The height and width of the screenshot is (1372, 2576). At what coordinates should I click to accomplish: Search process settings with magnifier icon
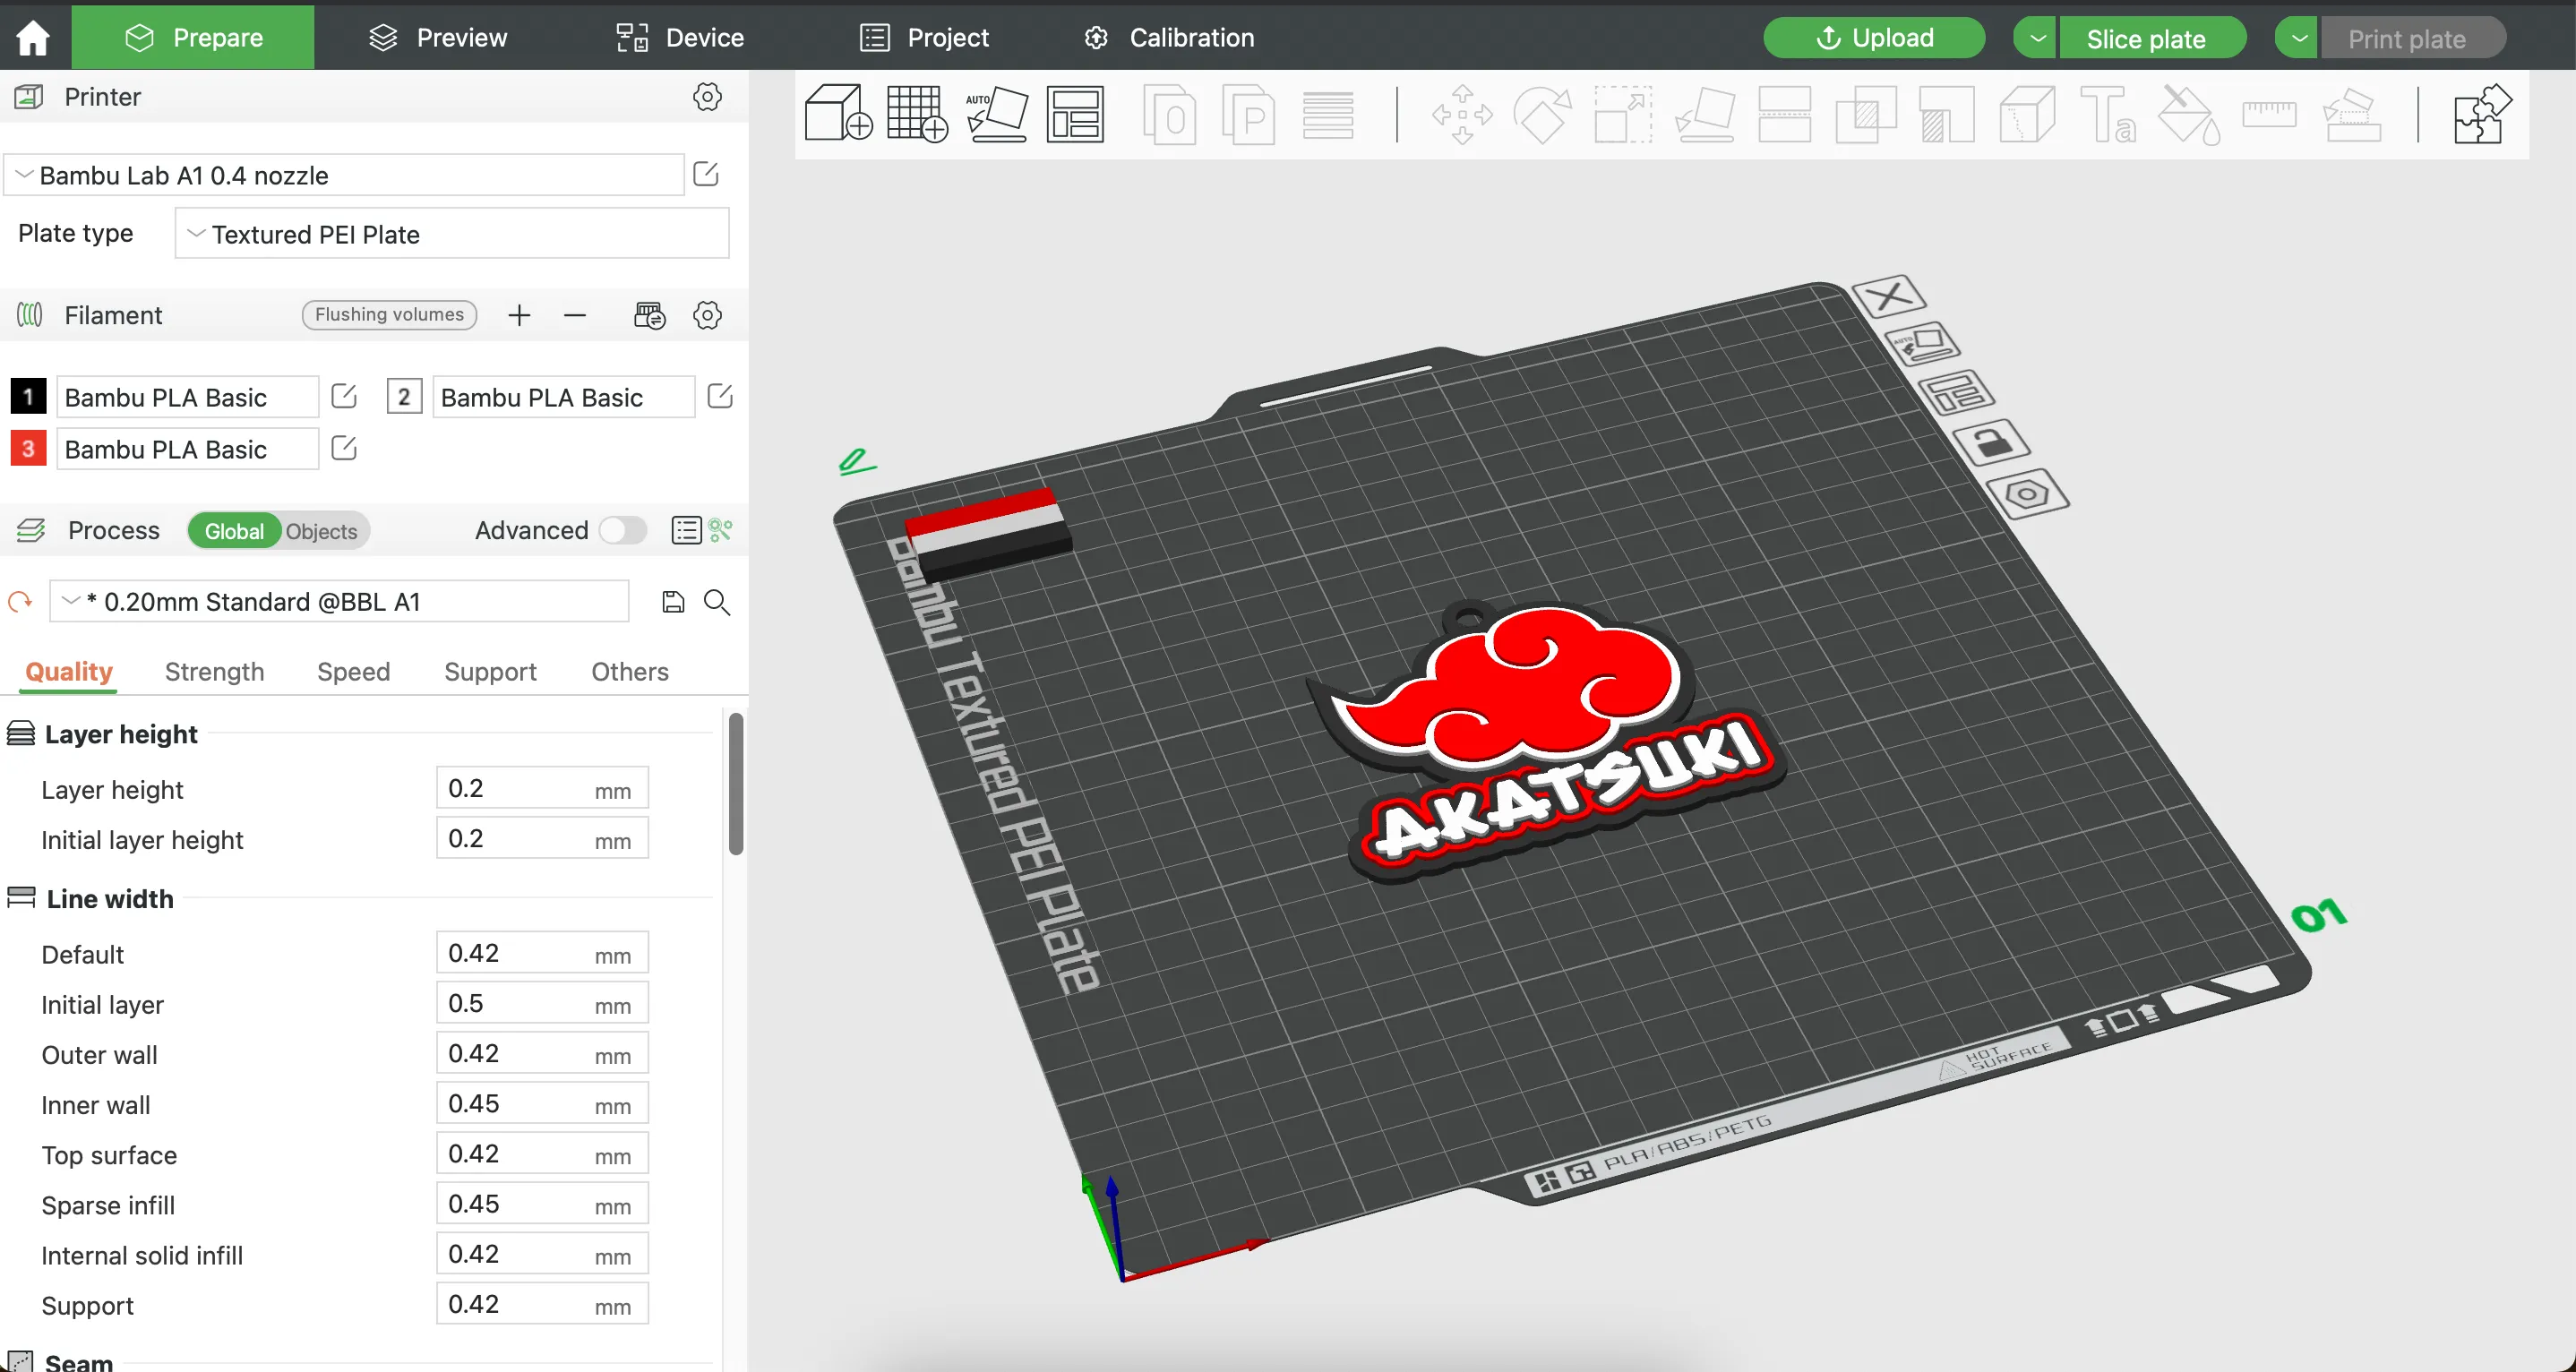(x=717, y=602)
